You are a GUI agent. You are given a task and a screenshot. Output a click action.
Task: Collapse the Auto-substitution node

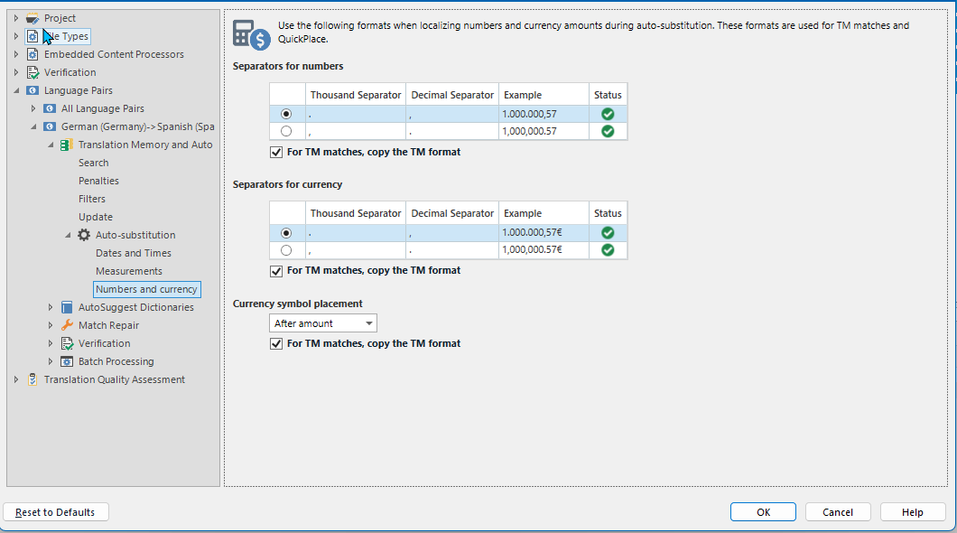tap(69, 235)
